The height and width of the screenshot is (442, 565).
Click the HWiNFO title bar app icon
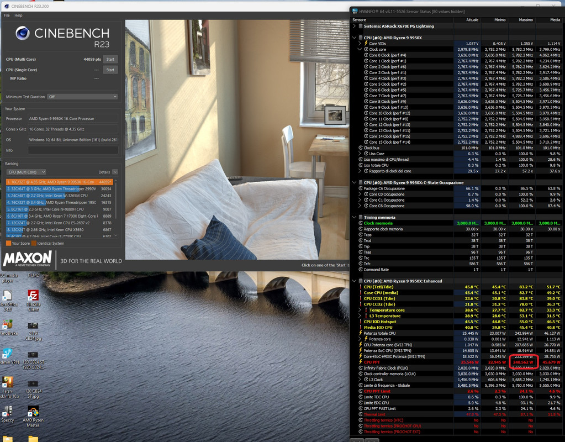(355, 11)
